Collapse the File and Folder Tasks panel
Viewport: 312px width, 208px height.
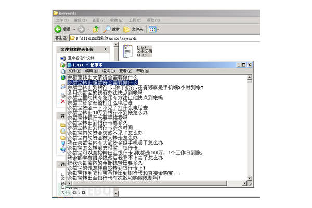[x=106, y=49]
